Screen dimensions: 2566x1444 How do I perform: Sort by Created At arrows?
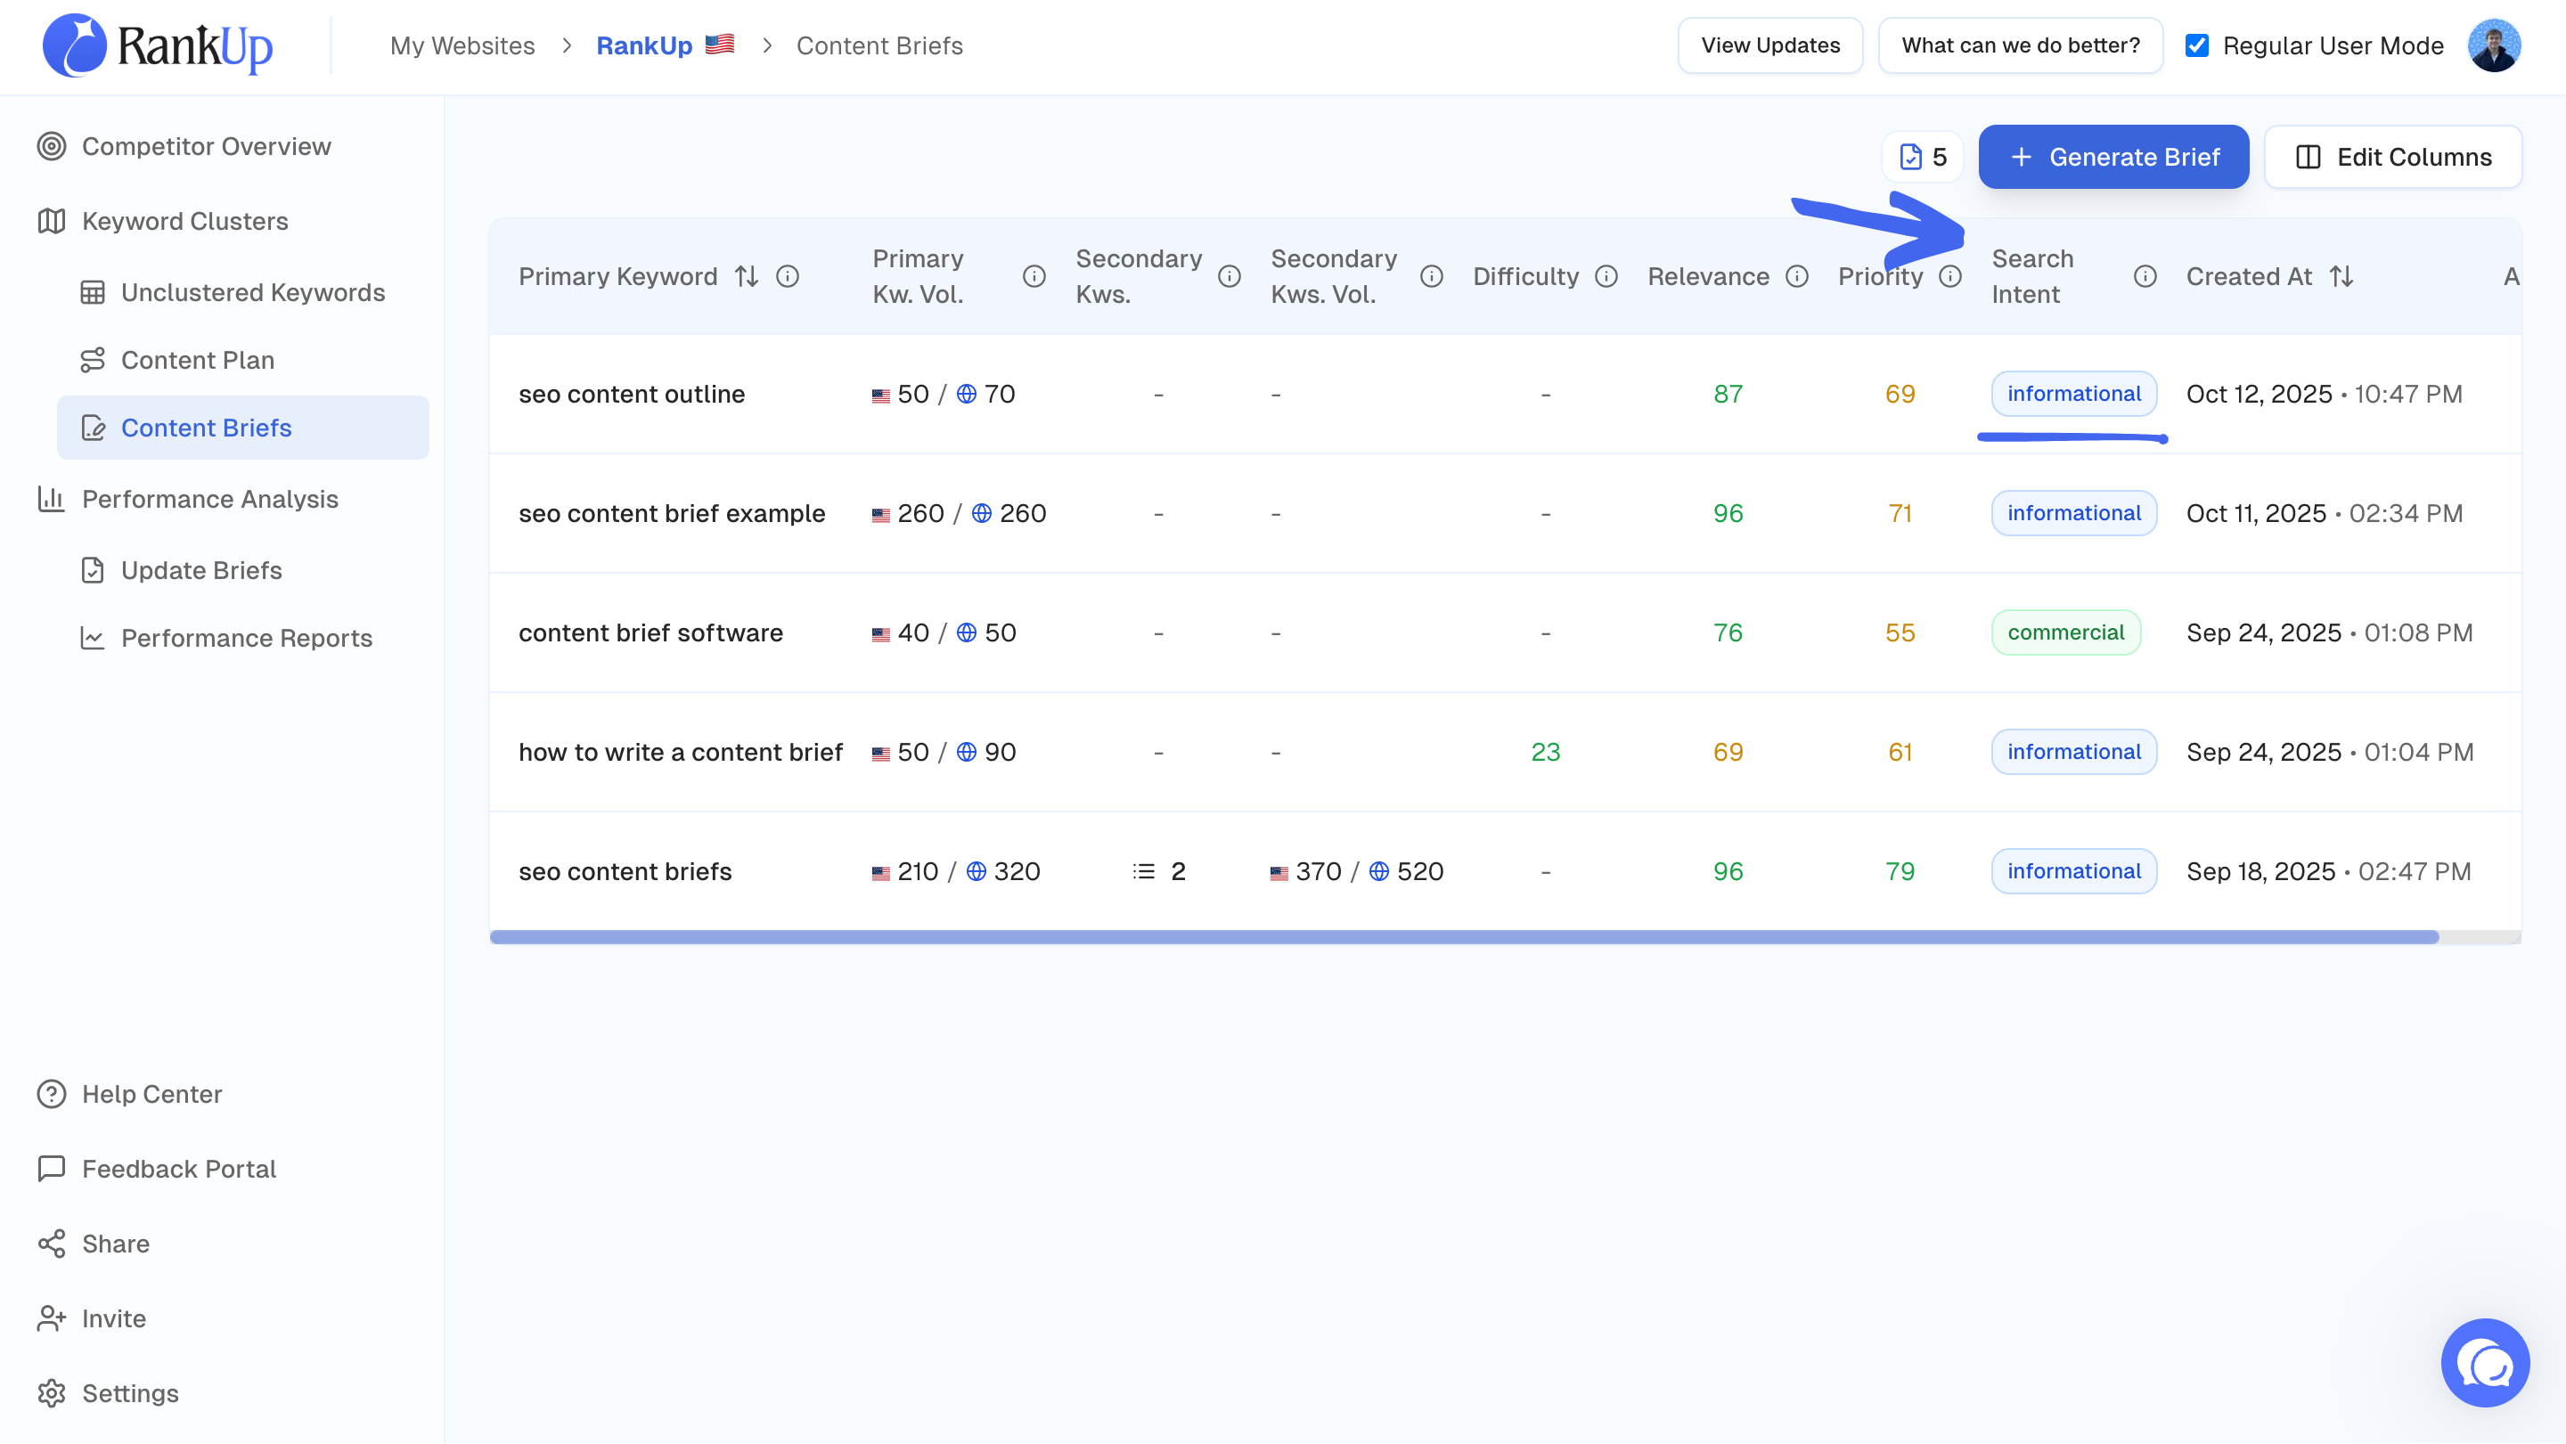pos(2341,277)
